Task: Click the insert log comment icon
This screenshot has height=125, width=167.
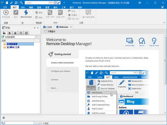Action: 88,12
